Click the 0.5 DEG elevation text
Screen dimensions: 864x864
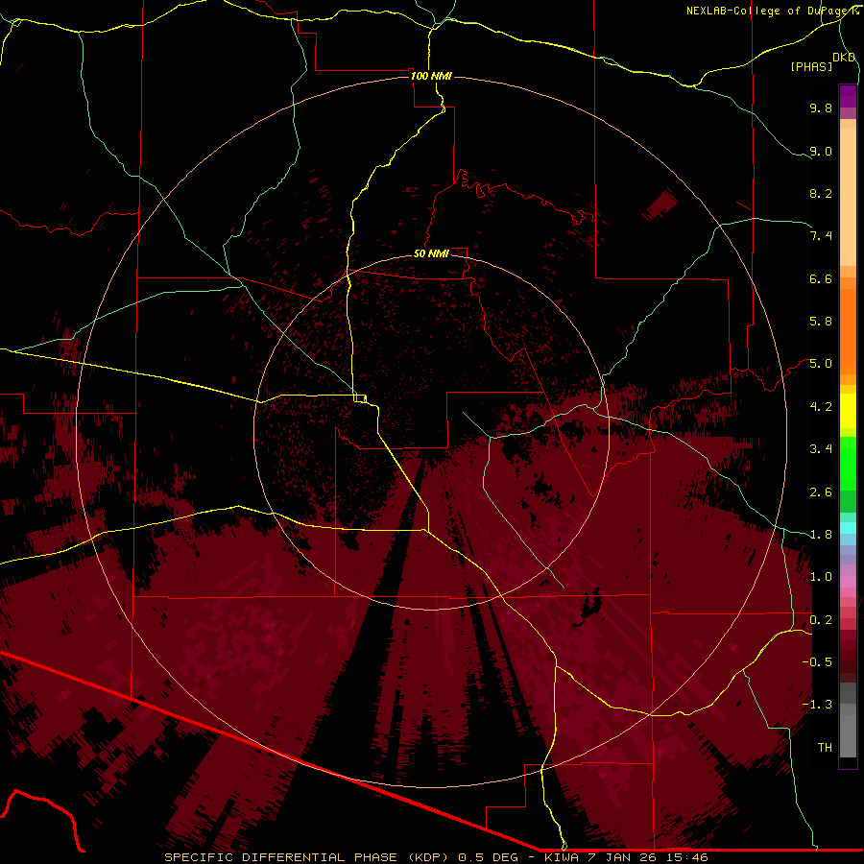pyautogui.click(x=489, y=857)
